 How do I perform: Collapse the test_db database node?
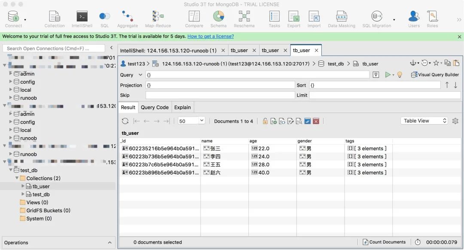(x=11, y=170)
